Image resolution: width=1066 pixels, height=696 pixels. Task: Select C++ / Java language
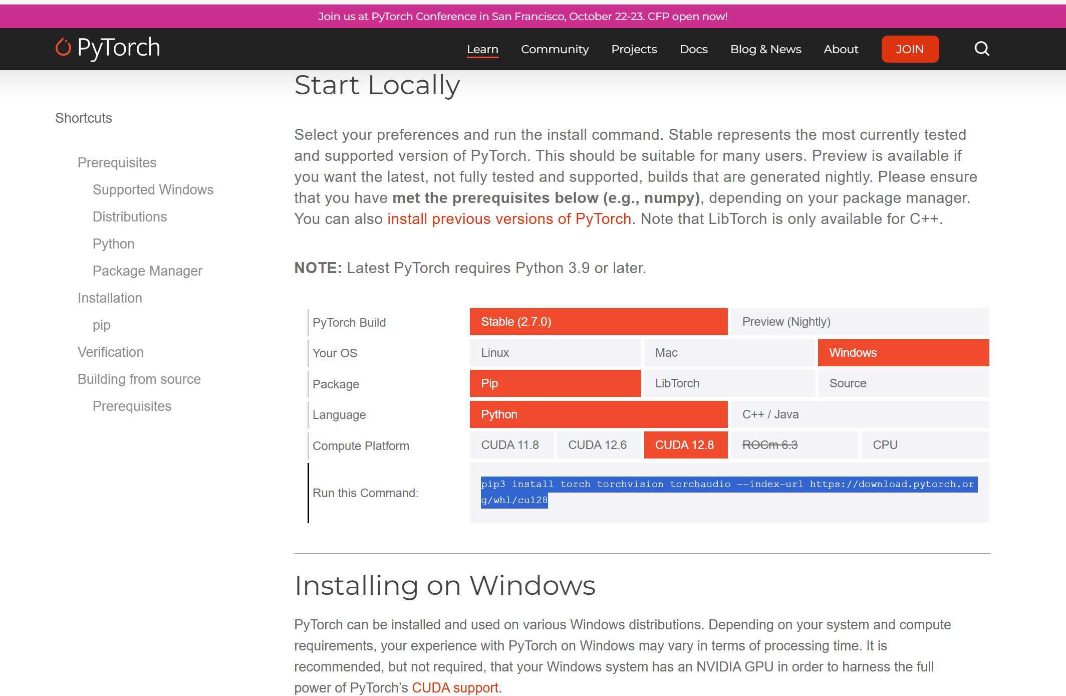pyautogui.click(x=859, y=414)
